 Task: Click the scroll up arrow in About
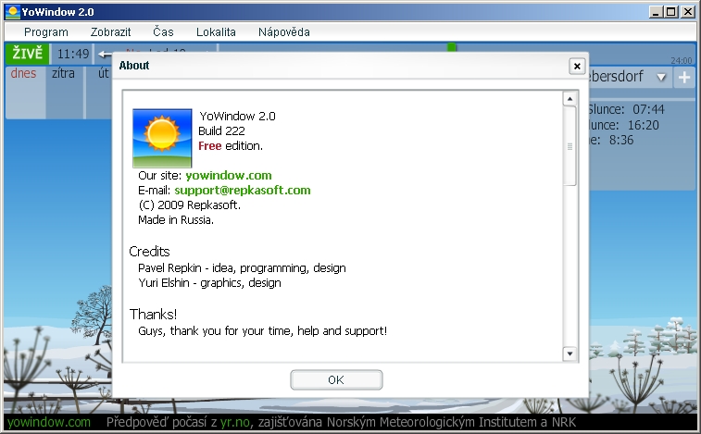[570, 98]
